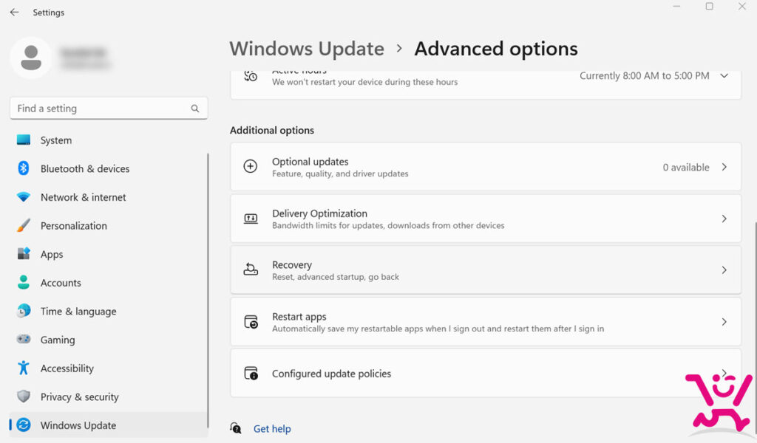Click the Restart apps icon
This screenshot has height=443, width=757.
click(x=251, y=321)
